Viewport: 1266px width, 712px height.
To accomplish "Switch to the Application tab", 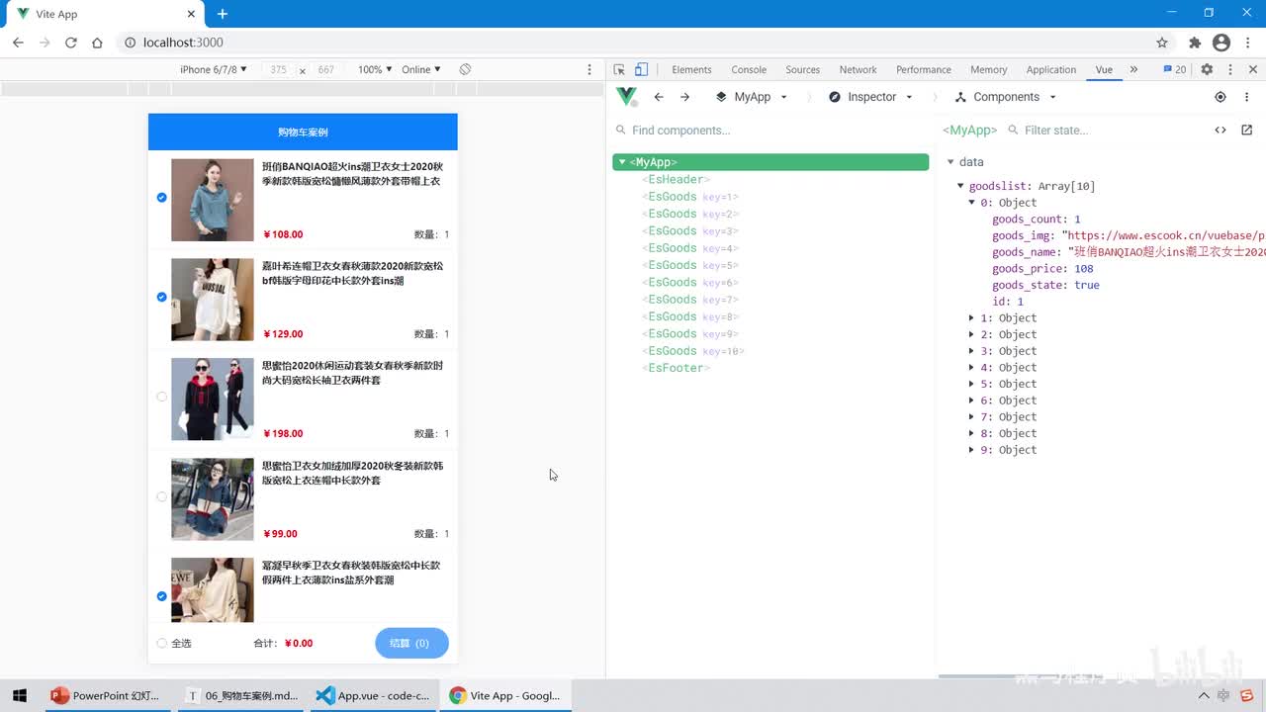I will click(x=1050, y=69).
